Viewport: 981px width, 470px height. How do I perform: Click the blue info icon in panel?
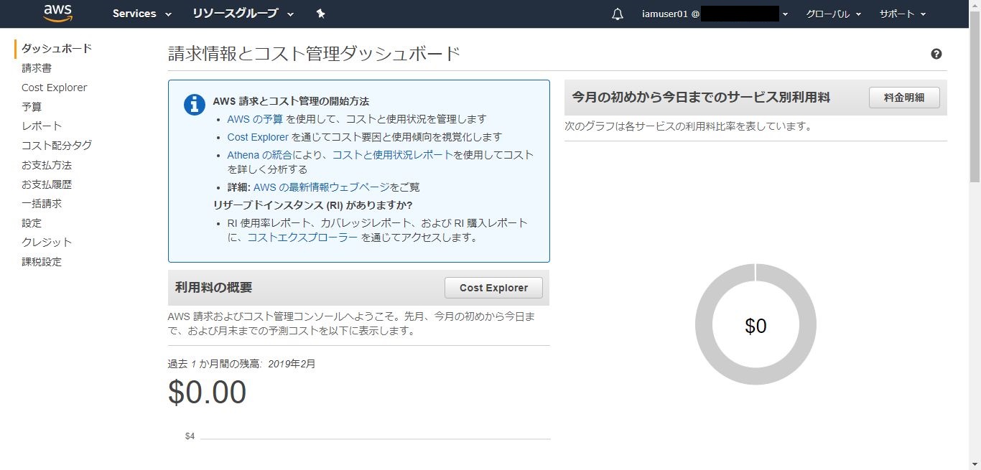coord(195,104)
